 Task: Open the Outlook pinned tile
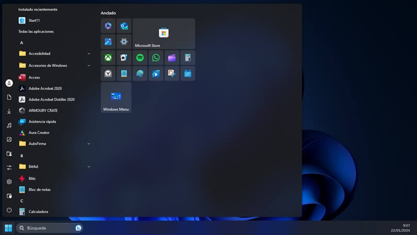[x=124, y=26]
